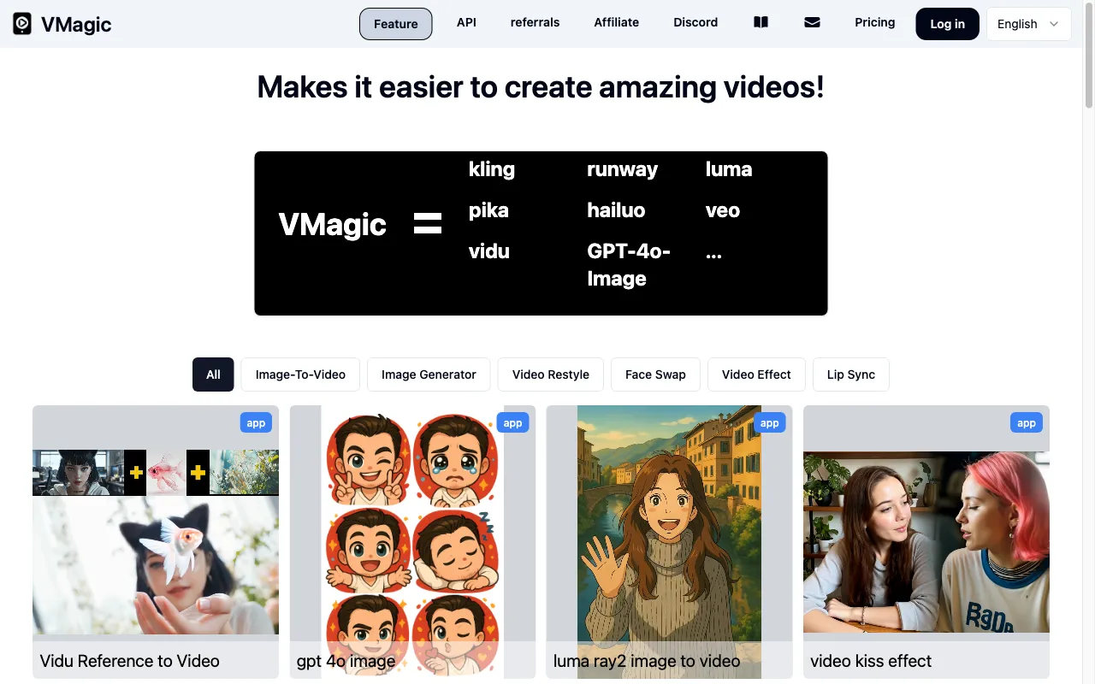Click 'GPT-4o-Image' in the banner
The image size is (1095, 684).
point(629,265)
